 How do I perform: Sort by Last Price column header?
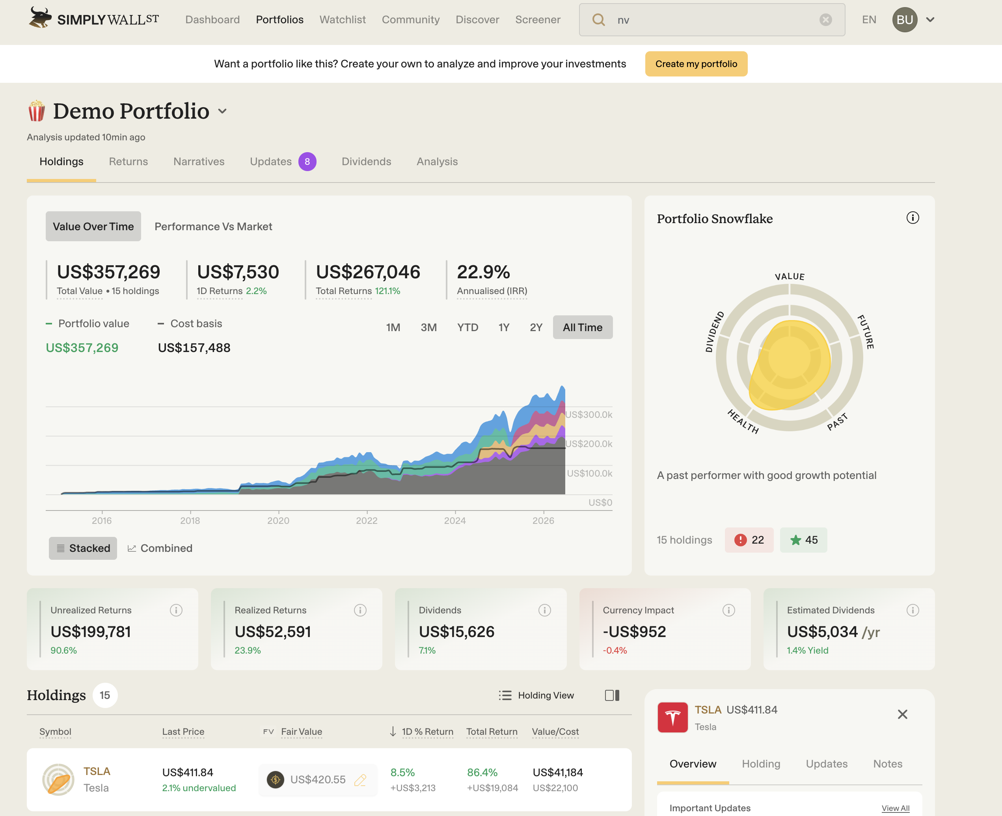pyautogui.click(x=183, y=731)
